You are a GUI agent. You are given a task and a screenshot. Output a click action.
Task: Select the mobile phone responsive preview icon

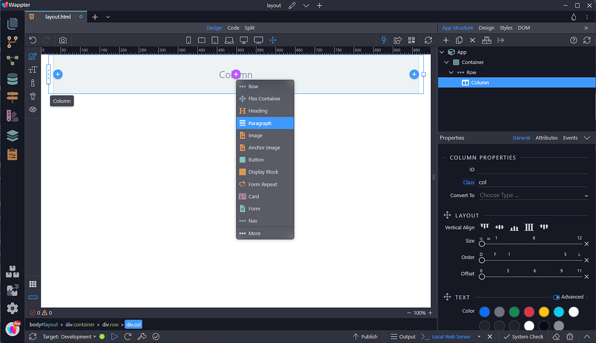[x=188, y=40]
